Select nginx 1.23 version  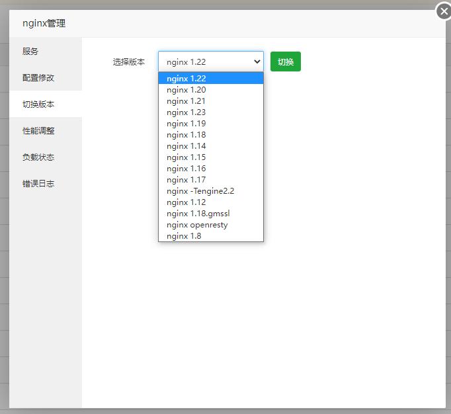(186, 112)
